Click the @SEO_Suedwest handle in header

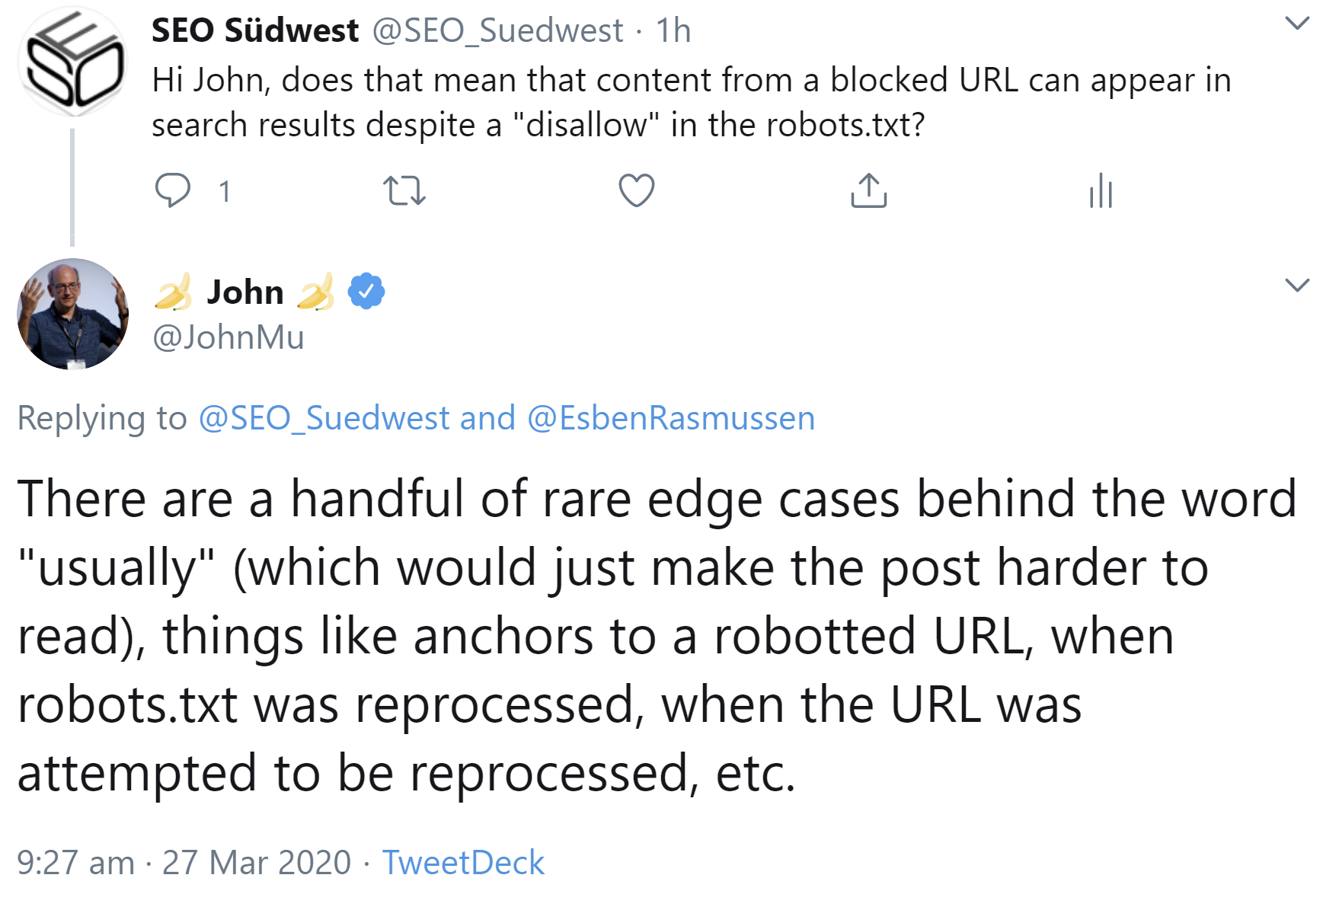click(497, 30)
